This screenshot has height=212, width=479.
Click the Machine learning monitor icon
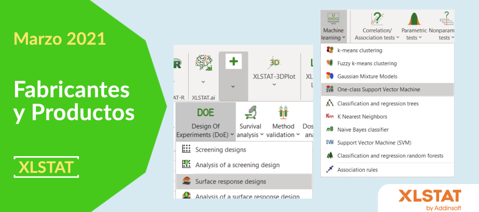(333, 18)
